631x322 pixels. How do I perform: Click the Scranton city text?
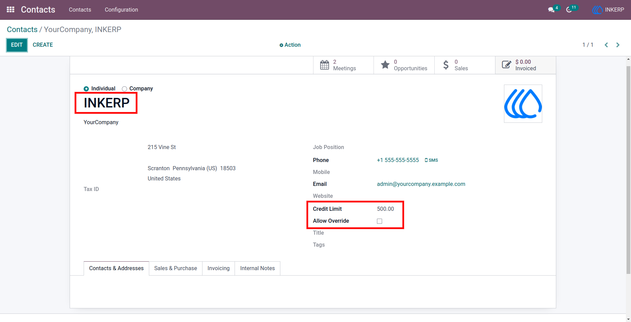159,169
